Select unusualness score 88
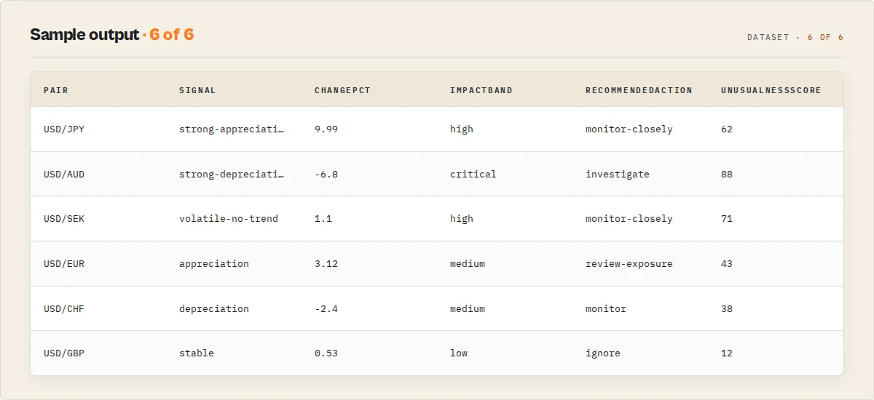This screenshot has height=400, width=874. pos(727,174)
